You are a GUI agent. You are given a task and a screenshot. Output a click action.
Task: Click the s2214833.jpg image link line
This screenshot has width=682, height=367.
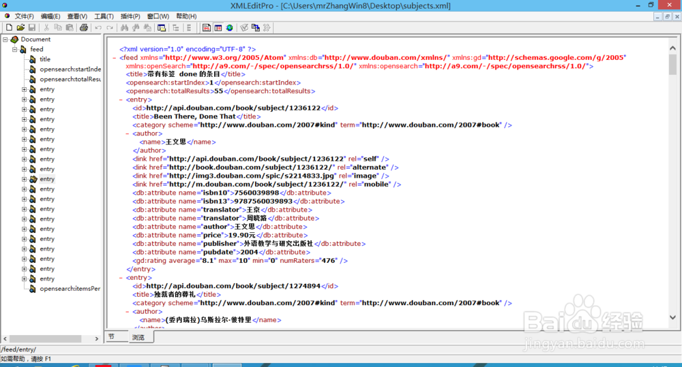(261, 176)
